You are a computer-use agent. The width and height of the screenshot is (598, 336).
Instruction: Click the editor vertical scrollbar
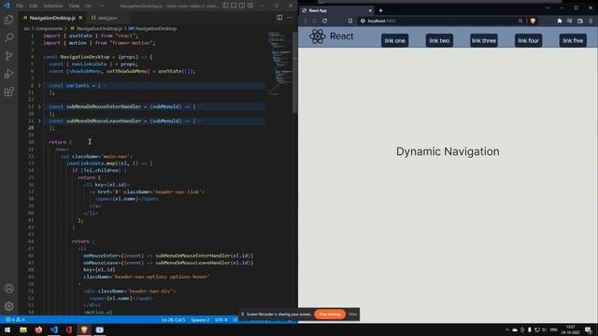click(295, 73)
